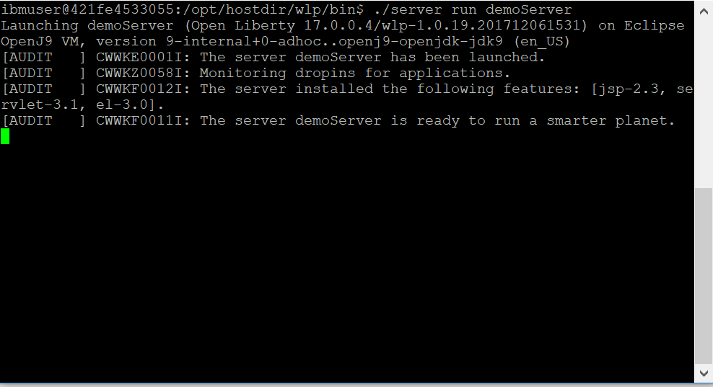
Task: Click the 'el-3.0].' feature text
Action: (x=130, y=105)
